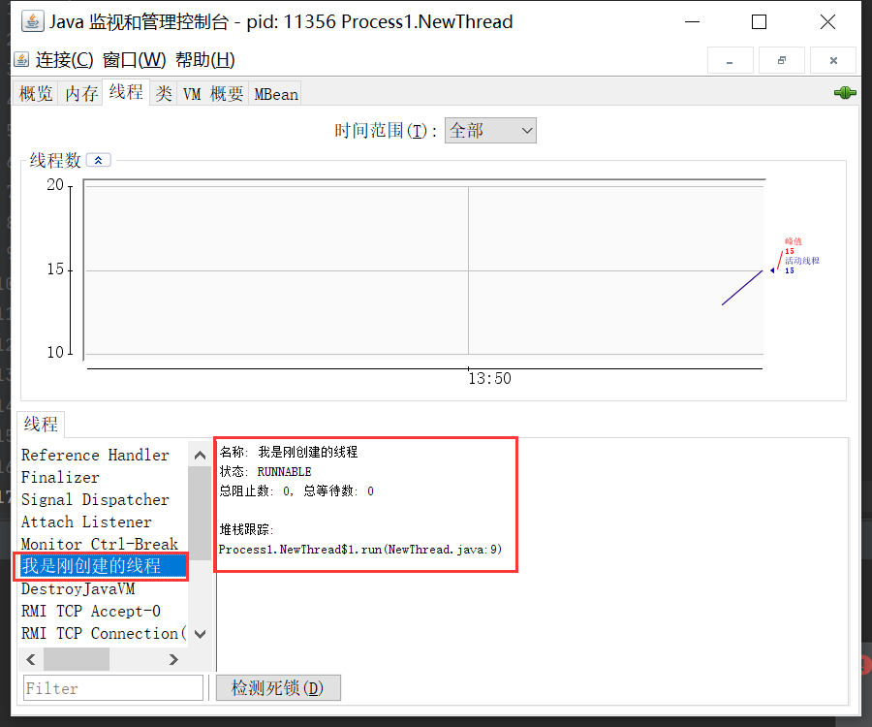Click thread list scroll down arrow
The width and height of the screenshot is (872, 727).
[x=201, y=634]
